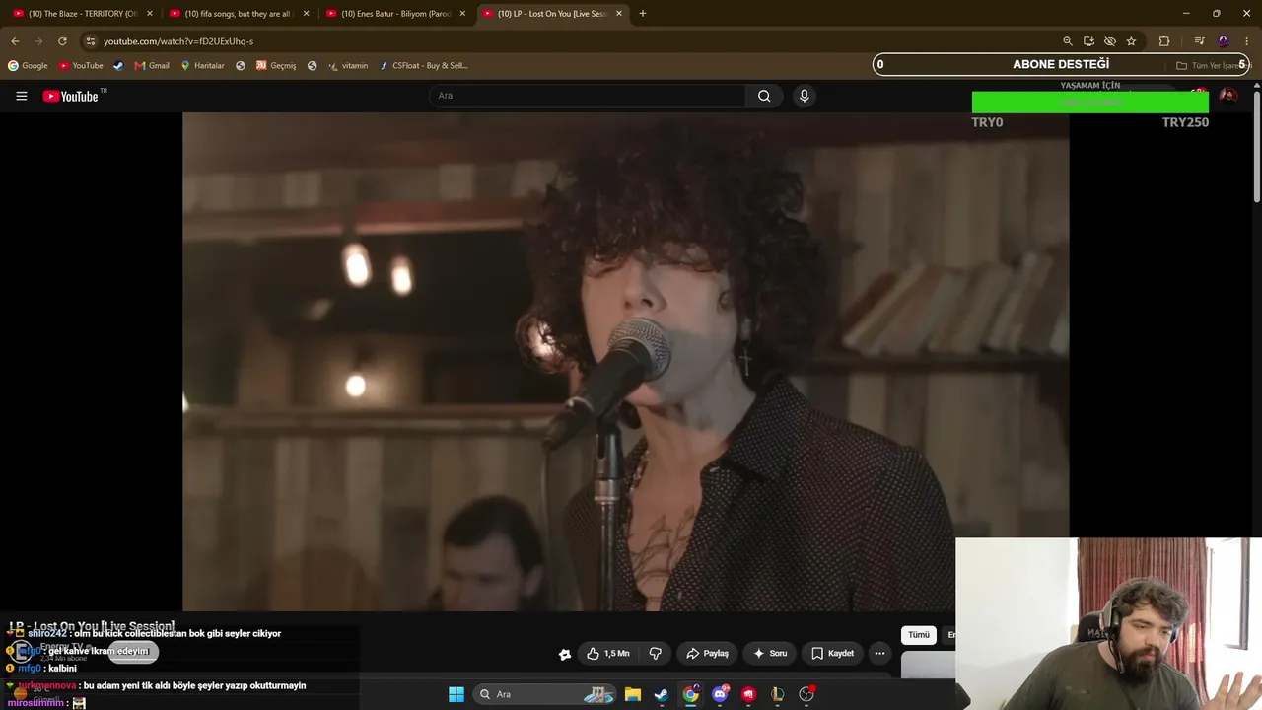Viewport: 1262px width, 710px height.
Task: Click the video player to pause playback
Action: (625, 361)
